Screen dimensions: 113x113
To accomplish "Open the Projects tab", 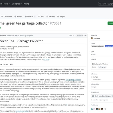I will click(30, 17).
